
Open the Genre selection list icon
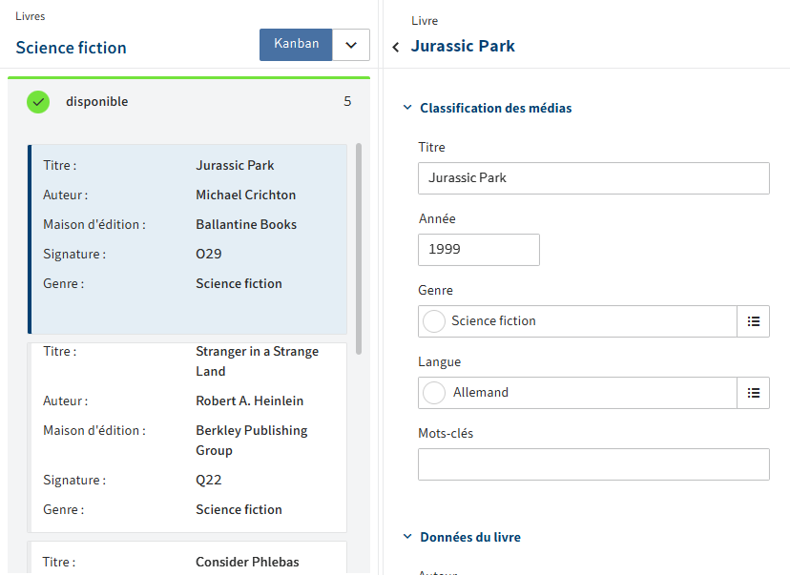(x=753, y=321)
